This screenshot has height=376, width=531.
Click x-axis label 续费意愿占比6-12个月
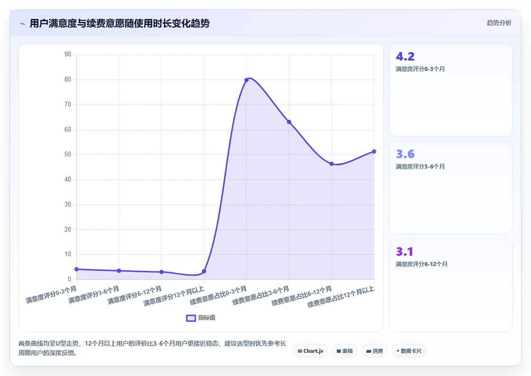click(x=302, y=296)
